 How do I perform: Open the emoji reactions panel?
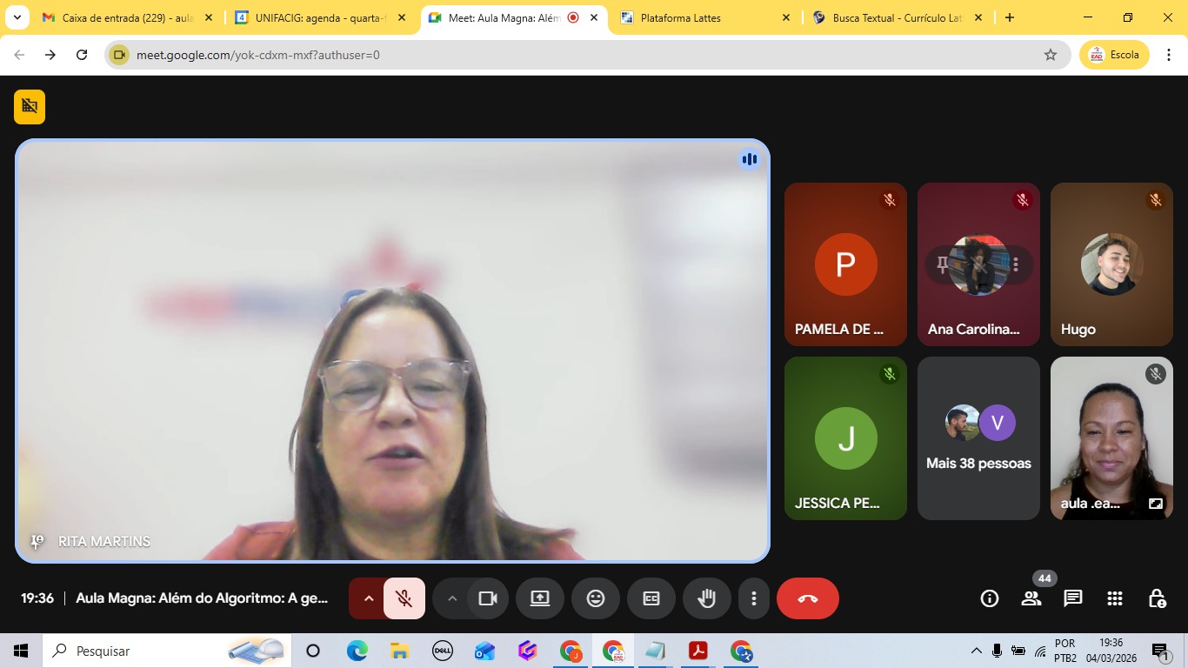[595, 598]
